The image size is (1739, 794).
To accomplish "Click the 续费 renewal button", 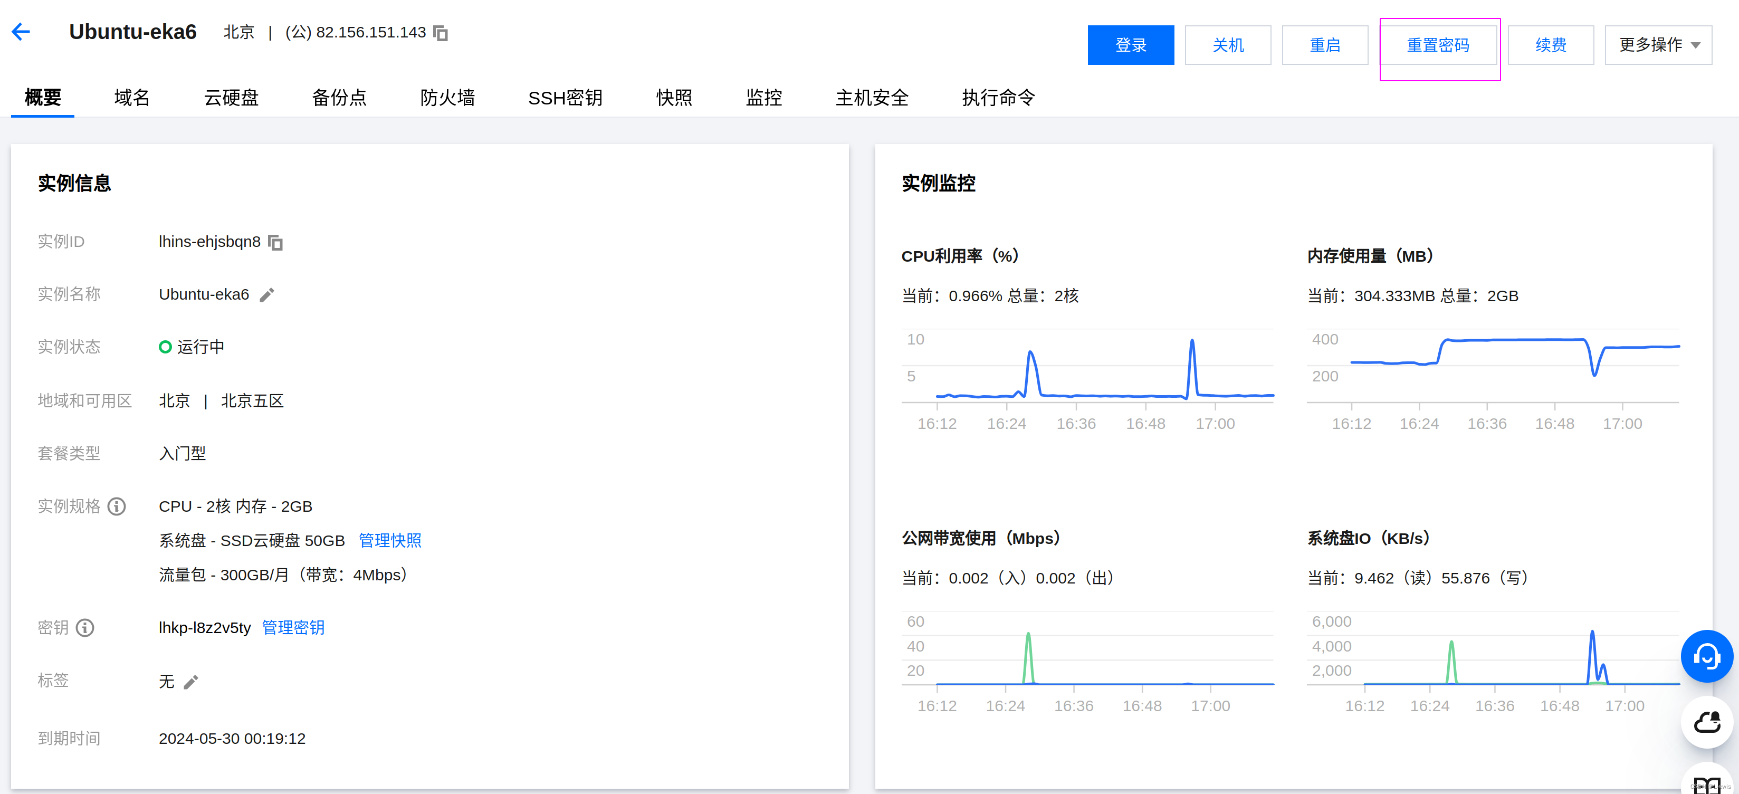I will pos(1550,44).
